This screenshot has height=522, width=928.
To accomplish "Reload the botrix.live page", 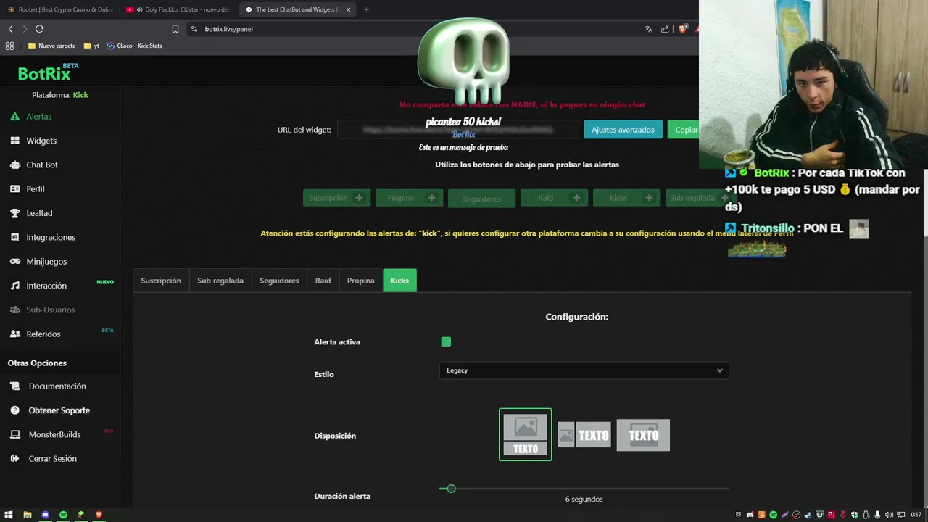I will click(39, 29).
